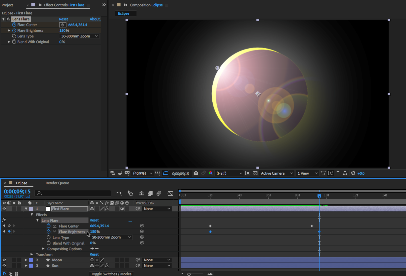
Task: Click the Flare Center crosshair picker button
Action: pyautogui.click(x=62, y=25)
